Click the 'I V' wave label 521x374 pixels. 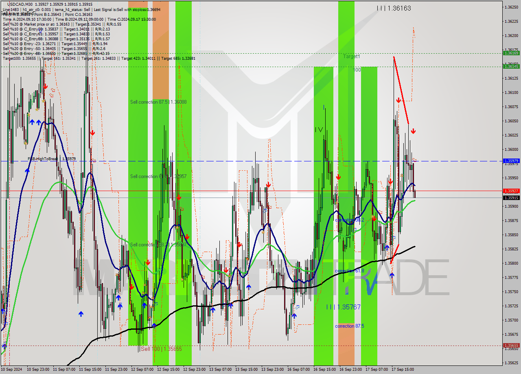coord(319,130)
